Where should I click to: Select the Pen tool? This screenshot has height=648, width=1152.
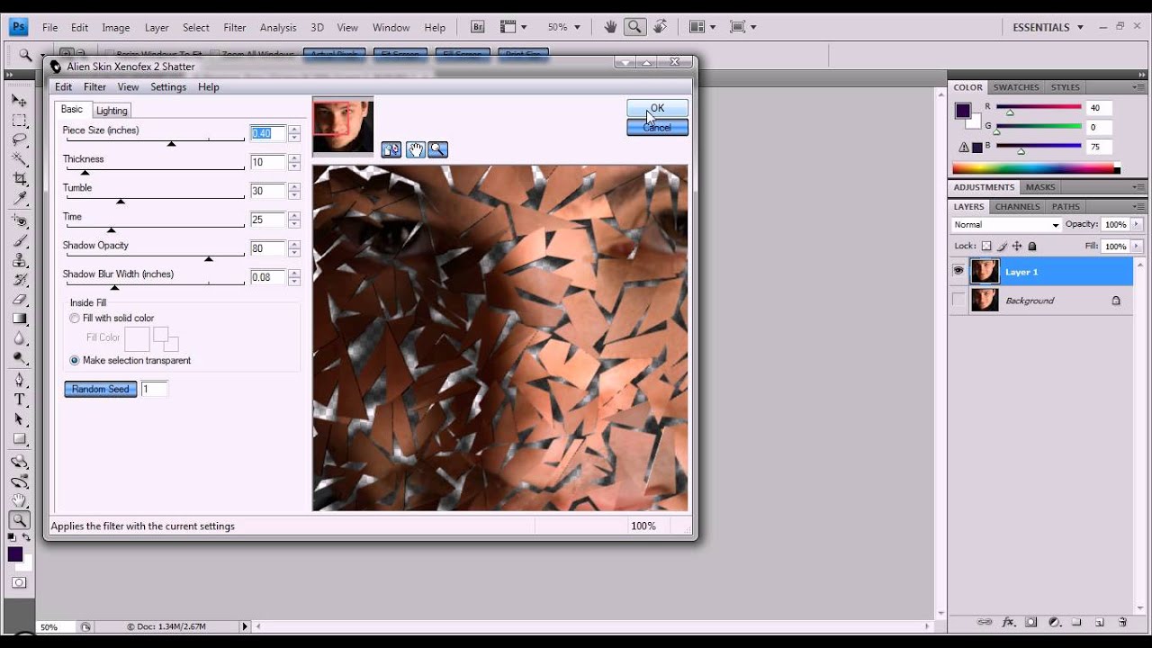(19, 380)
